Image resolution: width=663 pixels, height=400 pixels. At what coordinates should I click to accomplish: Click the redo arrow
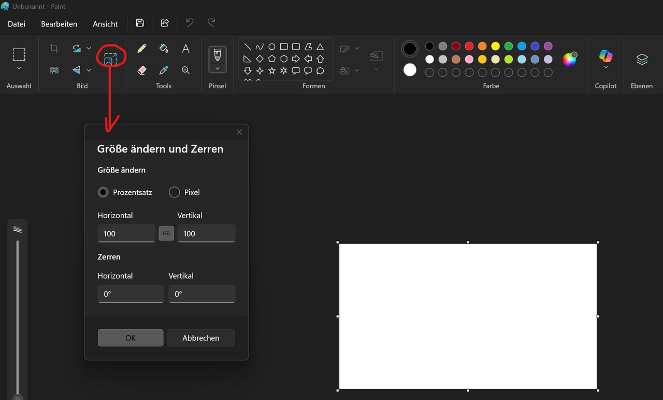point(211,23)
